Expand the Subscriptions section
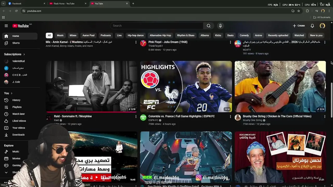This screenshot has height=187, width=333. click(14, 54)
